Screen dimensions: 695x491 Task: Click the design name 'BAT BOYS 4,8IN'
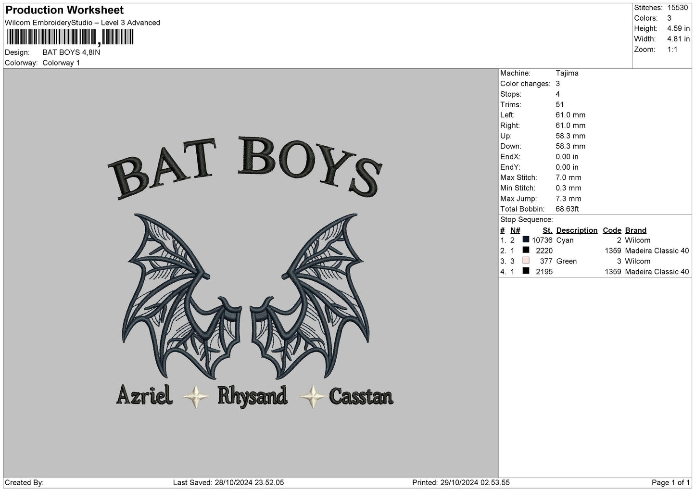click(71, 52)
